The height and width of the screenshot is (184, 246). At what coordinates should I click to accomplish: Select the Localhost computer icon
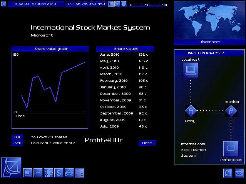pyautogui.click(x=190, y=70)
